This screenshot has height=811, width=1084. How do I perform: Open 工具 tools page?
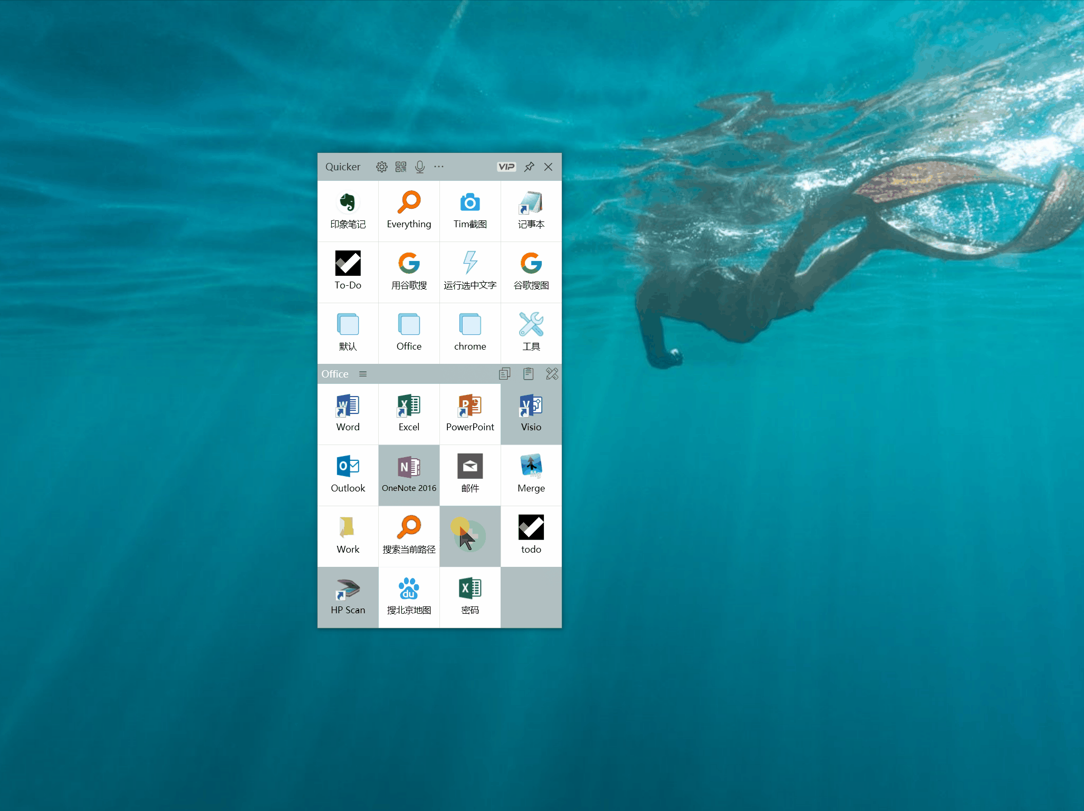(531, 334)
